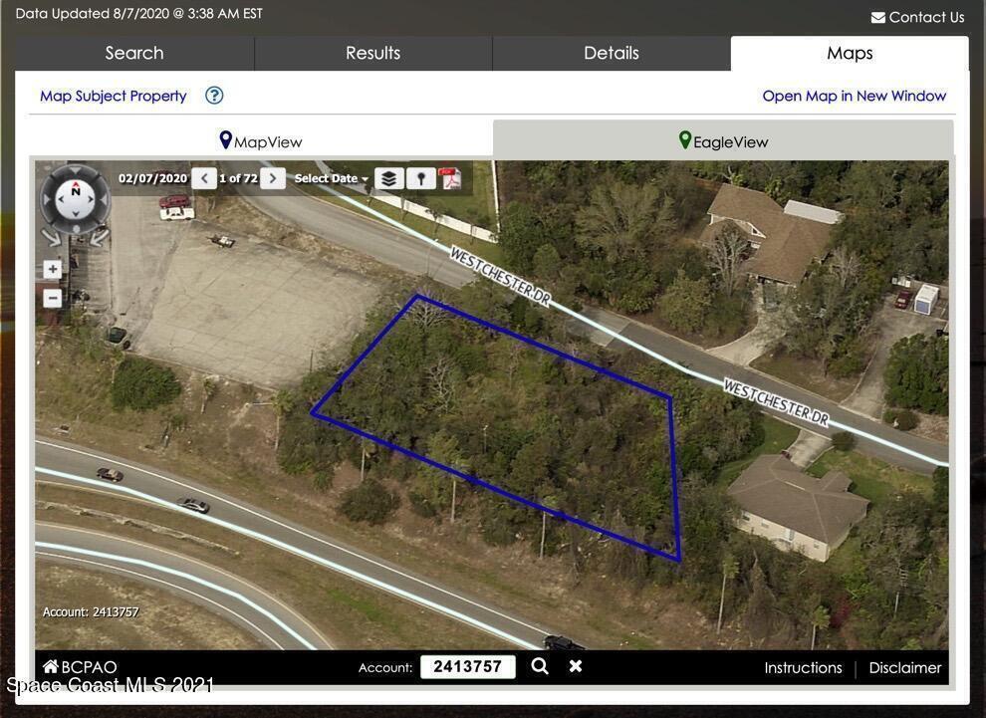
Task: Click Open Map in New Window link
Action: click(x=854, y=96)
